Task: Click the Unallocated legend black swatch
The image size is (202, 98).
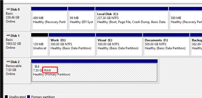Action: click(6, 97)
